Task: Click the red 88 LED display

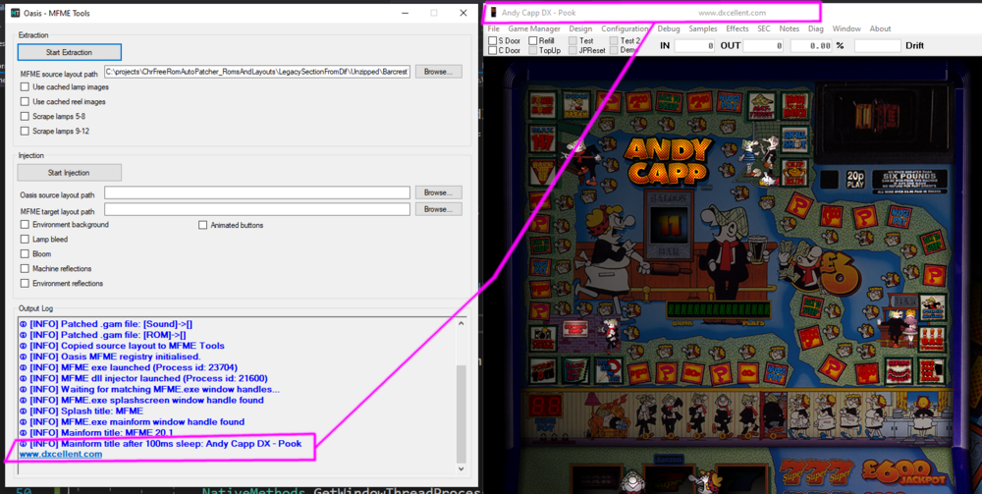Action: 544,406
